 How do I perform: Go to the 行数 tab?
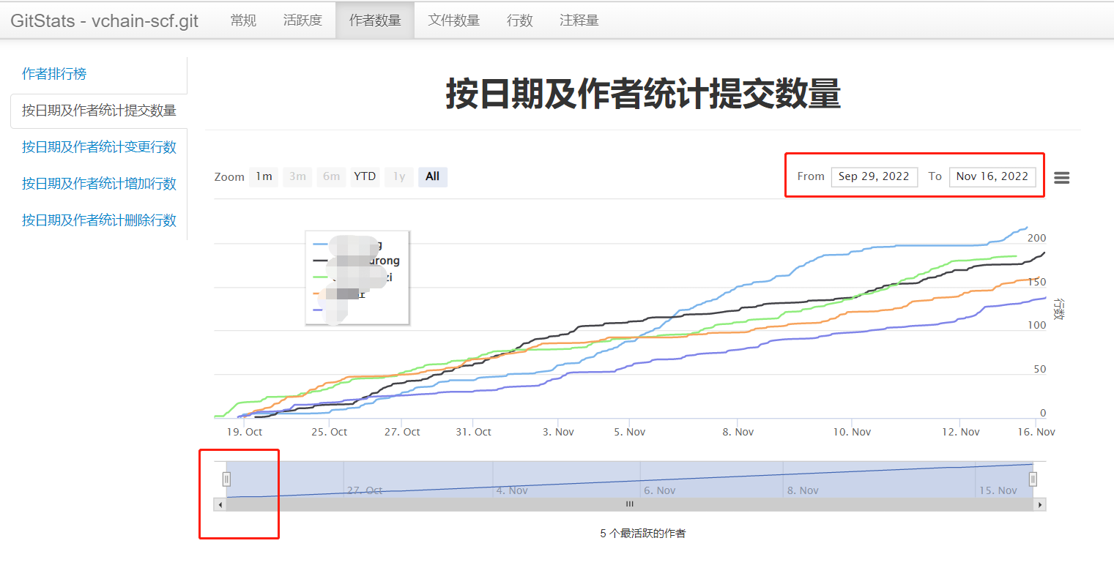coord(520,20)
